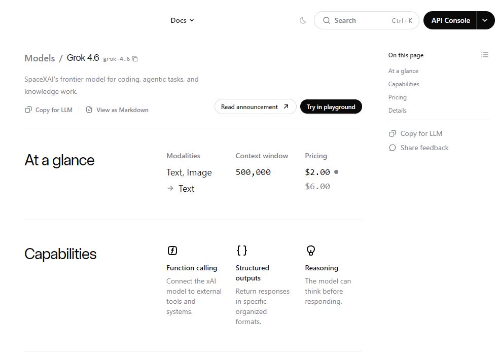Click the Function calling heading
Image resolution: width=497 pixels, height=355 pixels.
click(x=192, y=268)
